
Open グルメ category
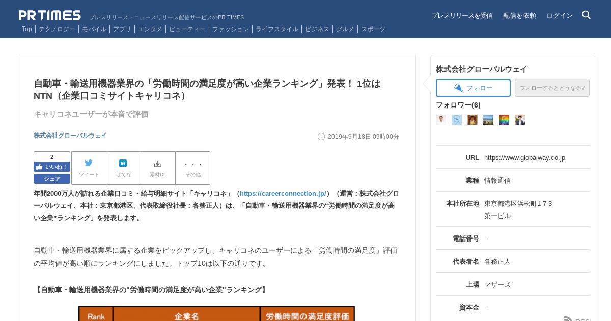pyautogui.click(x=345, y=29)
